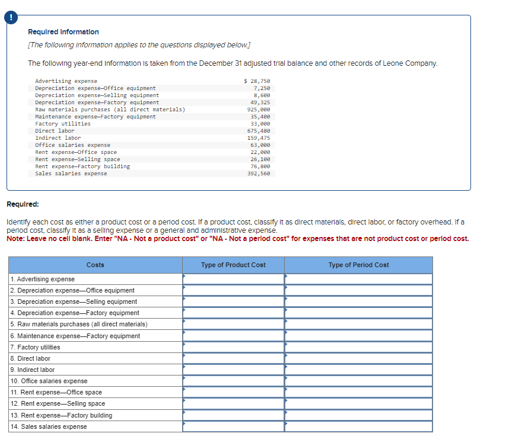Open product cost cell for Raw materials purchases
Screen dimensions: 509x446
pos(233,325)
